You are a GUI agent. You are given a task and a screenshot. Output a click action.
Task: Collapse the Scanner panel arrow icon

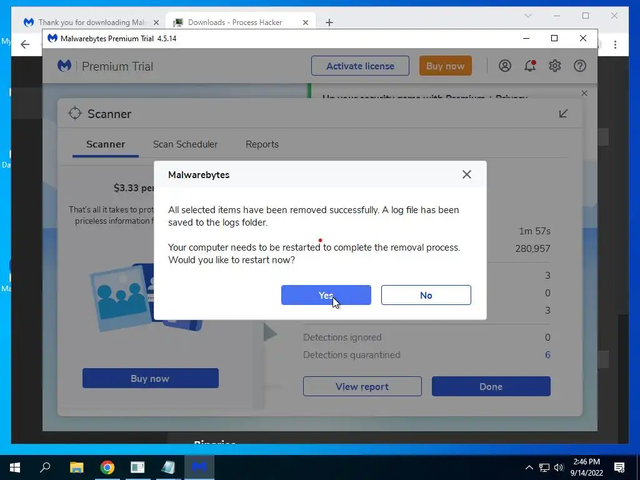click(x=563, y=114)
